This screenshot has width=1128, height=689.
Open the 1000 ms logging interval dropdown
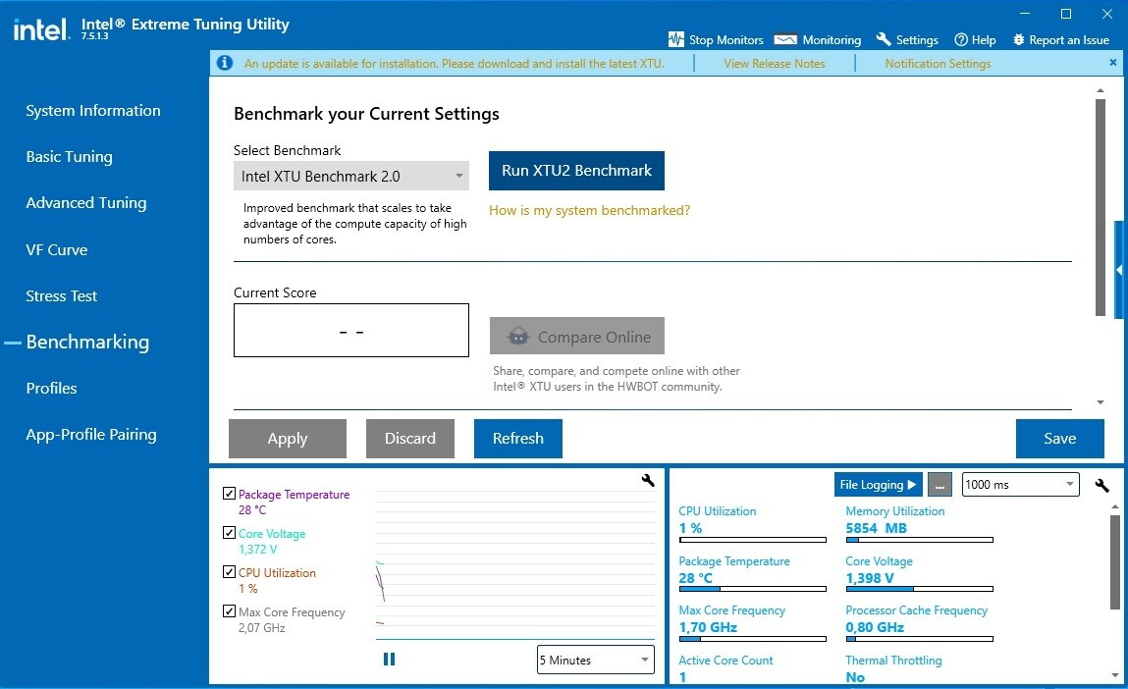[1020, 485]
